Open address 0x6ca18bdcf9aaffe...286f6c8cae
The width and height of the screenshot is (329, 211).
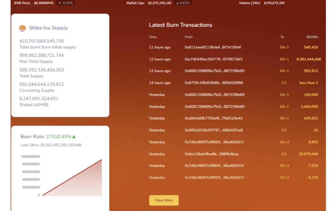[211, 154]
